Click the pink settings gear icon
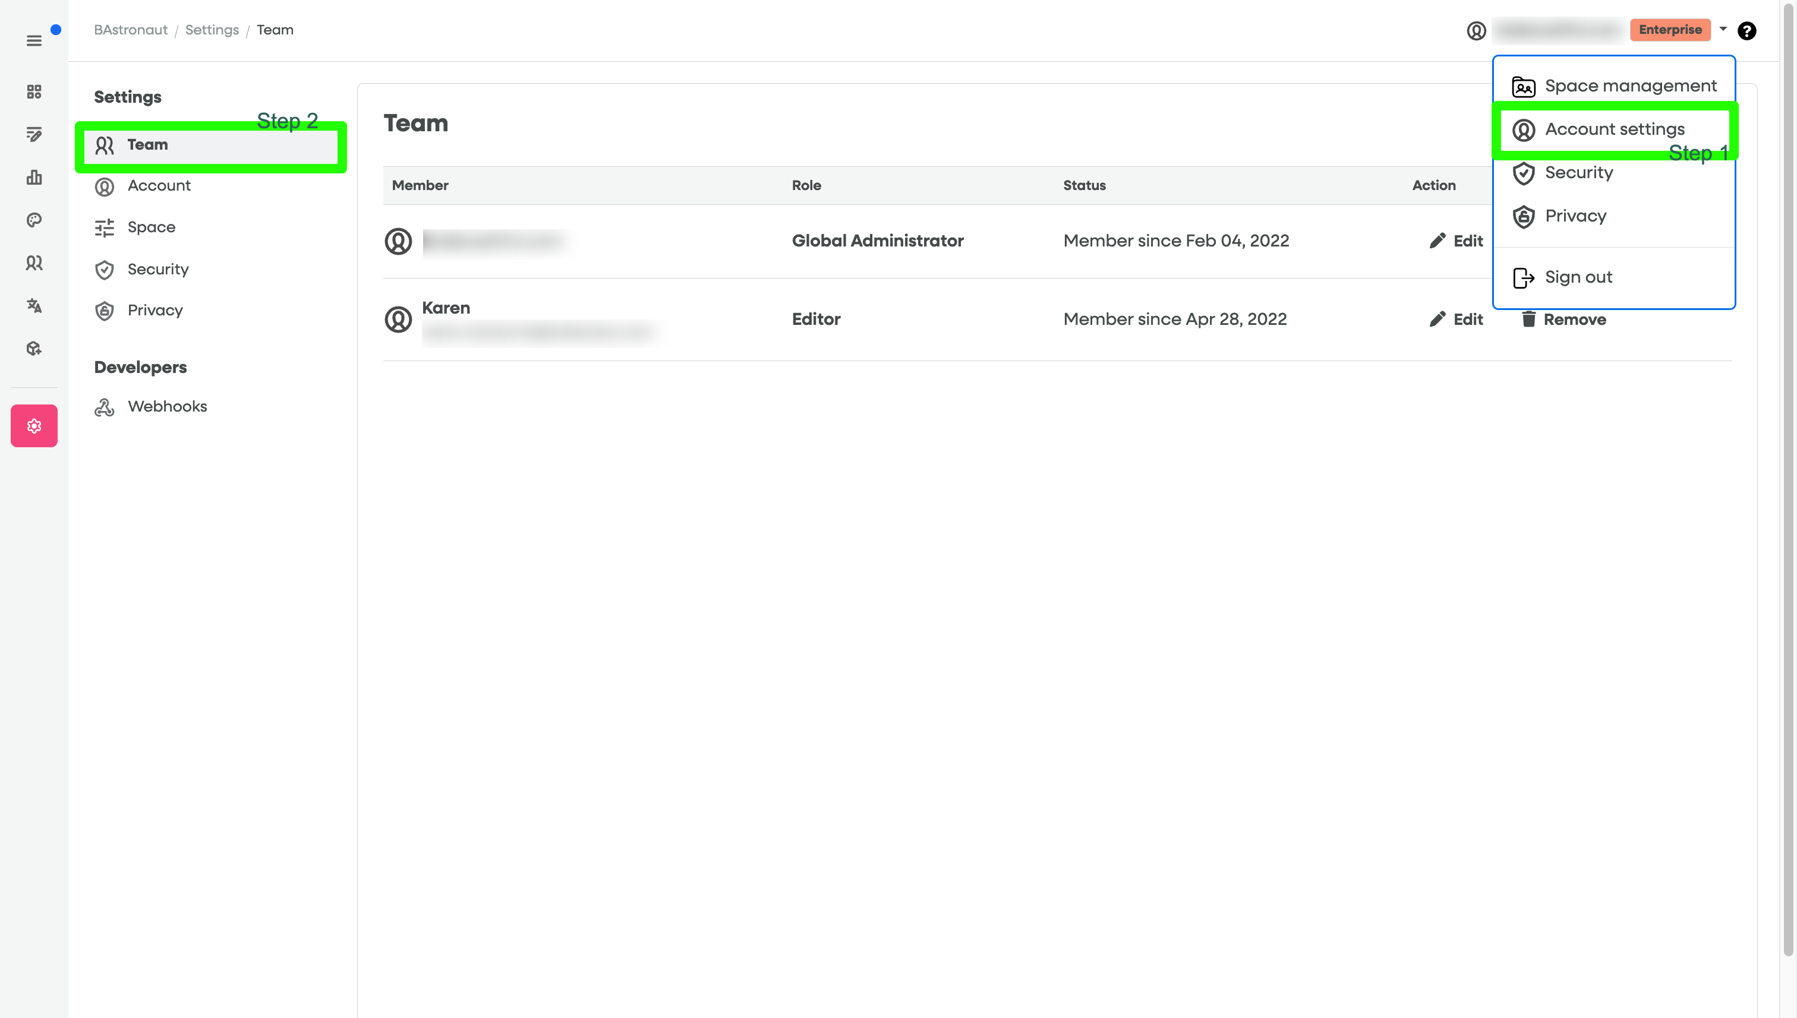Viewport: 1797px width, 1018px height. 34,426
